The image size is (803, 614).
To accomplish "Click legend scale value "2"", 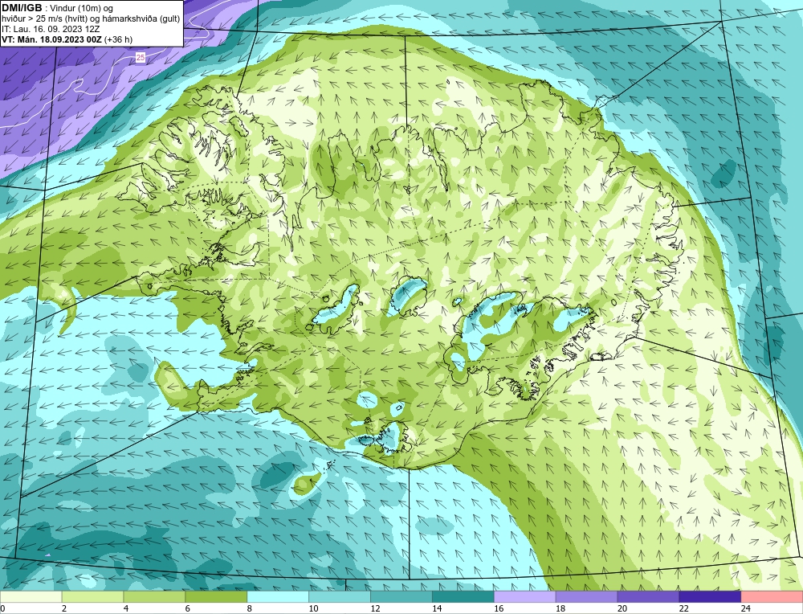I will 64,608.
